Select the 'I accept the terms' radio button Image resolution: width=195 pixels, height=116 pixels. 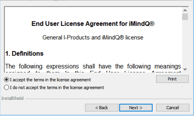pos(7,80)
